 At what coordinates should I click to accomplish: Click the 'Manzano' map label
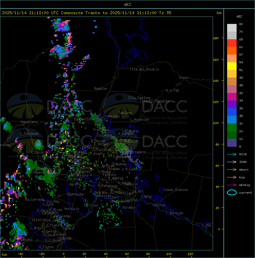[x=26, y=240]
